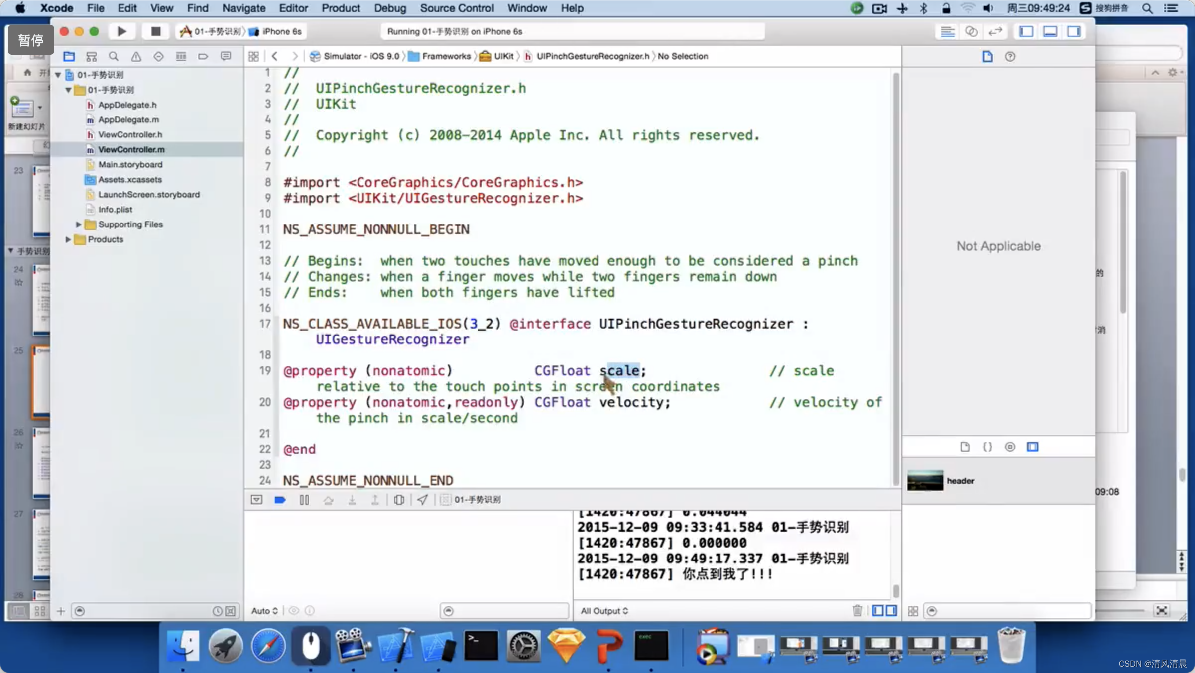
Task: Click the jump bar back navigation arrow
Action: [x=274, y=56]
